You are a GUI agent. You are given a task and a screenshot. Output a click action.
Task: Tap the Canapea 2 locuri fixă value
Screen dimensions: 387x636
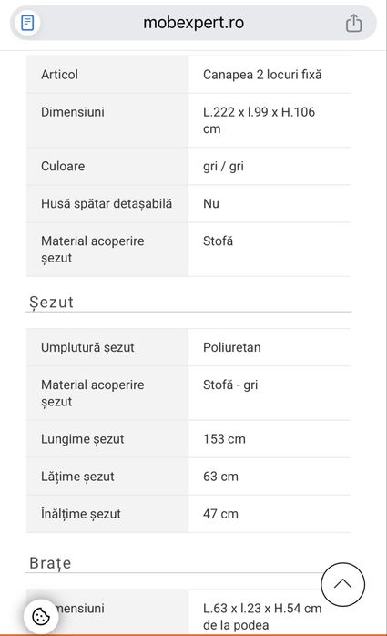coord(262,75)
